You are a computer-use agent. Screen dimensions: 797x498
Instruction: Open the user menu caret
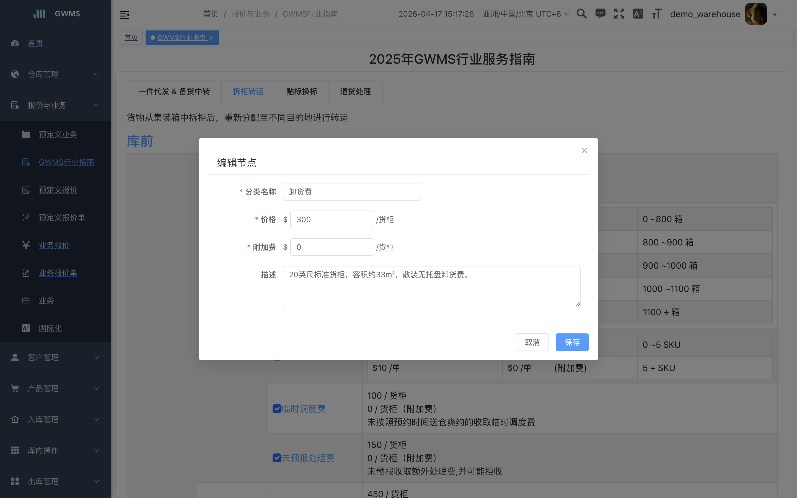pos(775,15)
